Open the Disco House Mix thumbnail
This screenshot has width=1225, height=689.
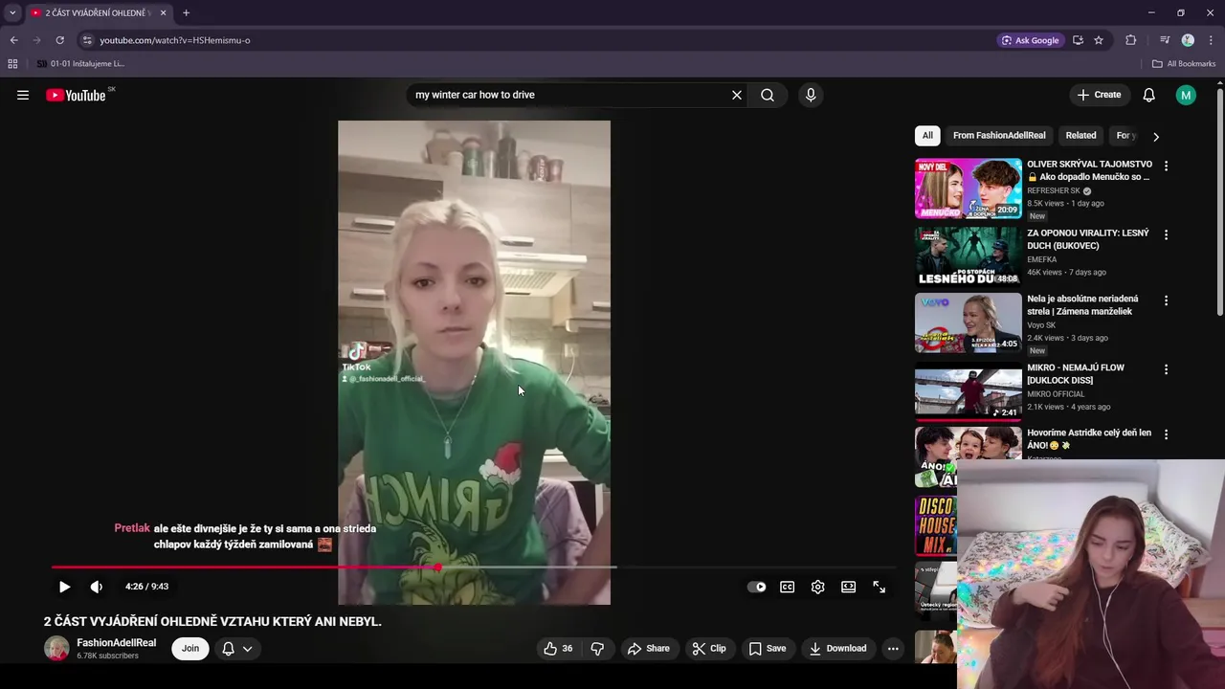(x=936, y=525)
